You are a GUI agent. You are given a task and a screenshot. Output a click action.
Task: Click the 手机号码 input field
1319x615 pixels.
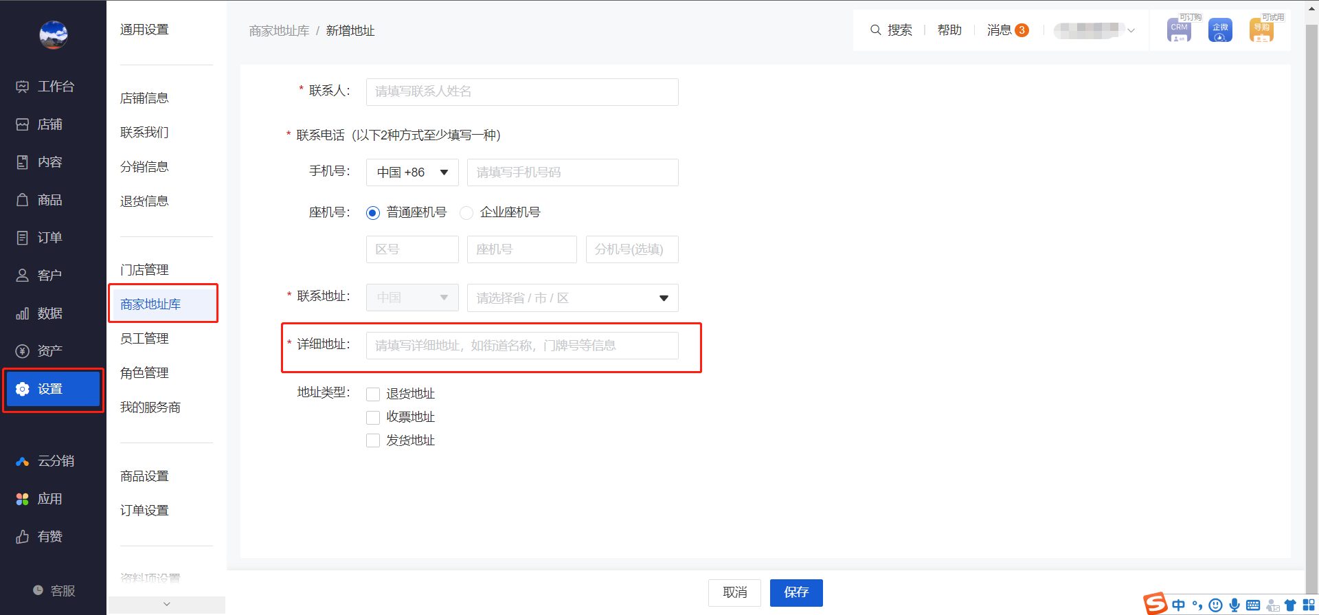(x=573, y=172)
